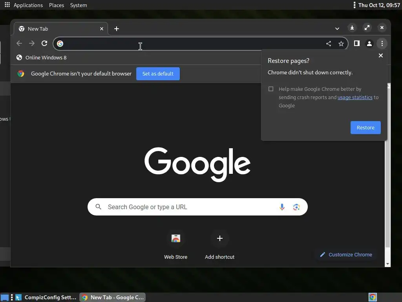
Task: Go forward using the forward arrow
Action: coord(32,43)
